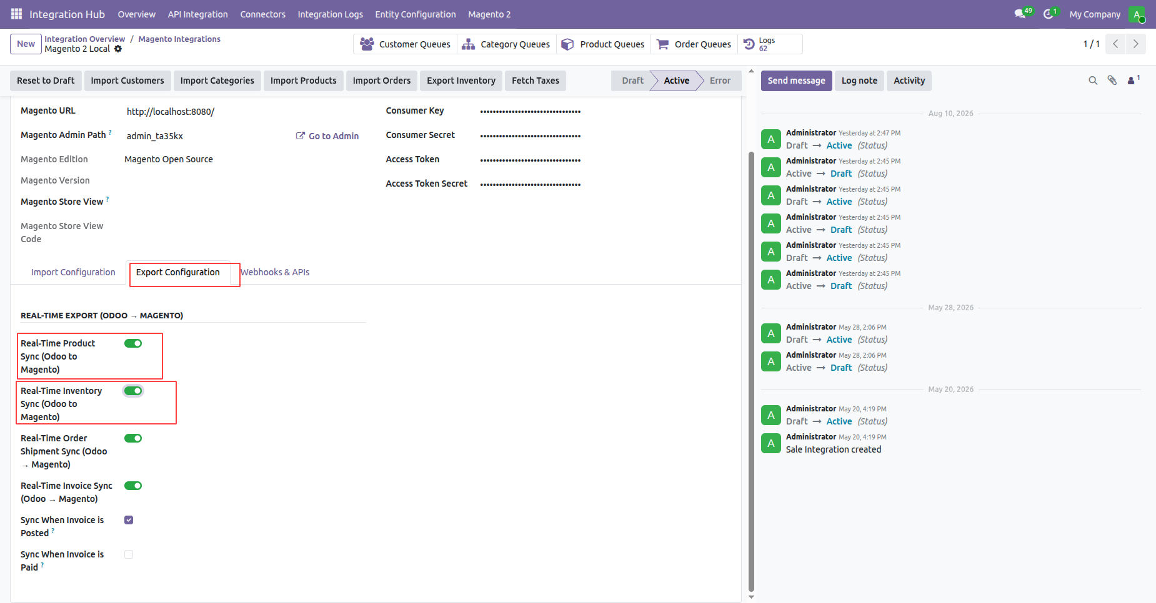This screenshot has height=603, width=1156.
Task: Click the Sale Integration created log message
Action: pyautogui.click(x=834, y=449)
